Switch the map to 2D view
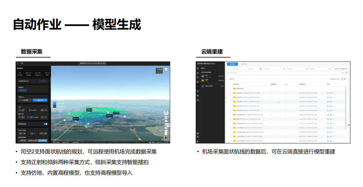The height and width of the screenshot is (187, 363). pos(166,117)
